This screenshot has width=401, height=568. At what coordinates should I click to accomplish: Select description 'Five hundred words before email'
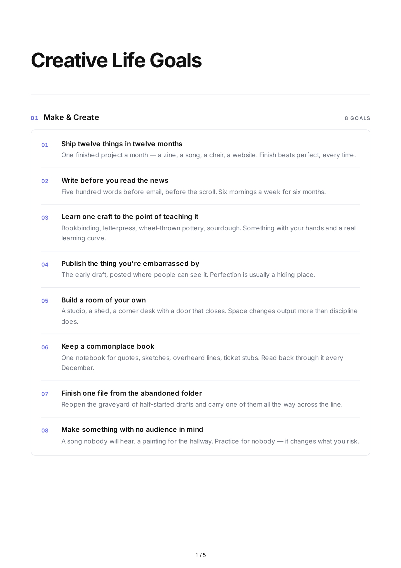click(193, 192)
